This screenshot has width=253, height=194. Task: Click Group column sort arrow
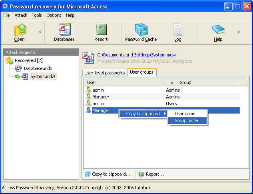click(172, 82)
